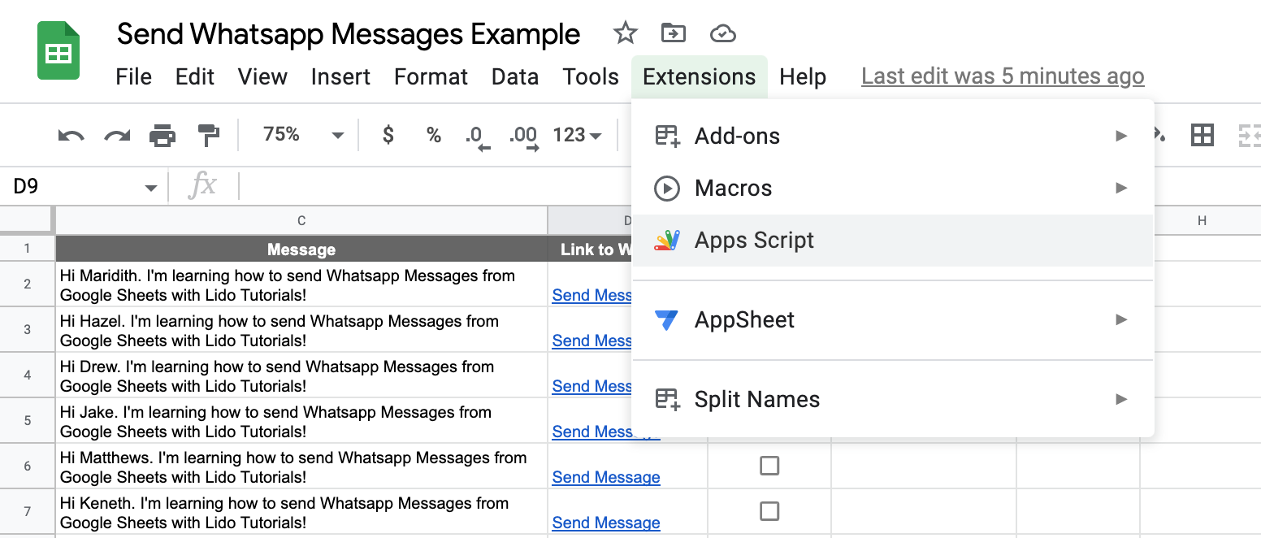Click the undo arrow icon
Image resolution: width=1261 pixels, height=538 pixels.
point(71,136)
